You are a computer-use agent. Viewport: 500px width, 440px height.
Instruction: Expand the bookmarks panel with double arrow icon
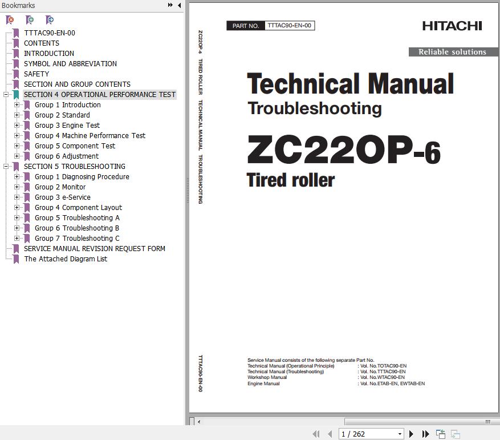170,5
